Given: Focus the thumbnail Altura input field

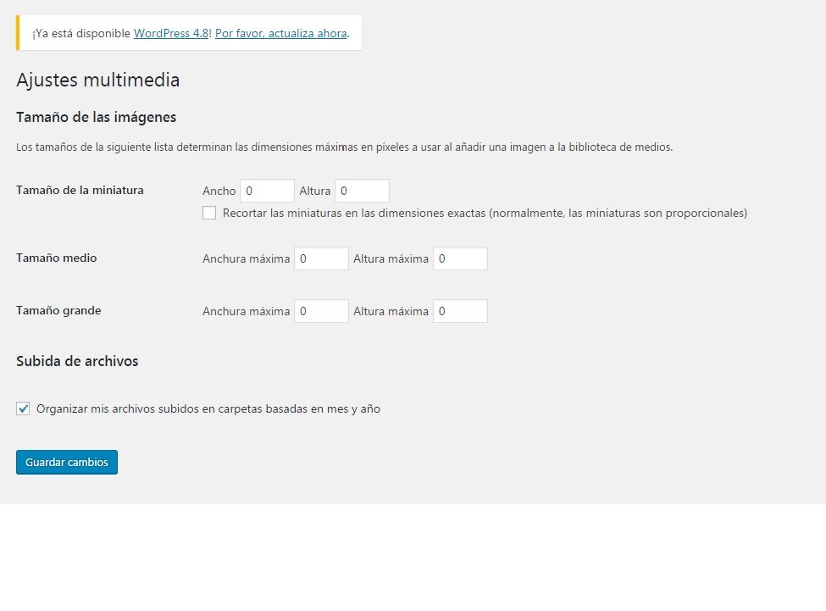Looking at the screenshot, I should click(362, 191).
